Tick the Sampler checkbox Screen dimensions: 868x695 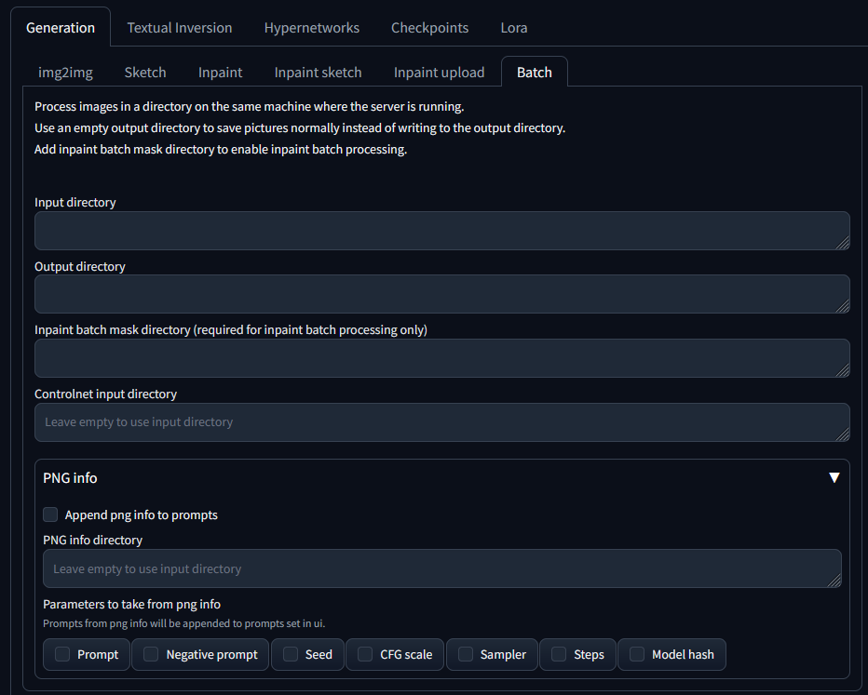click(465, 654)
